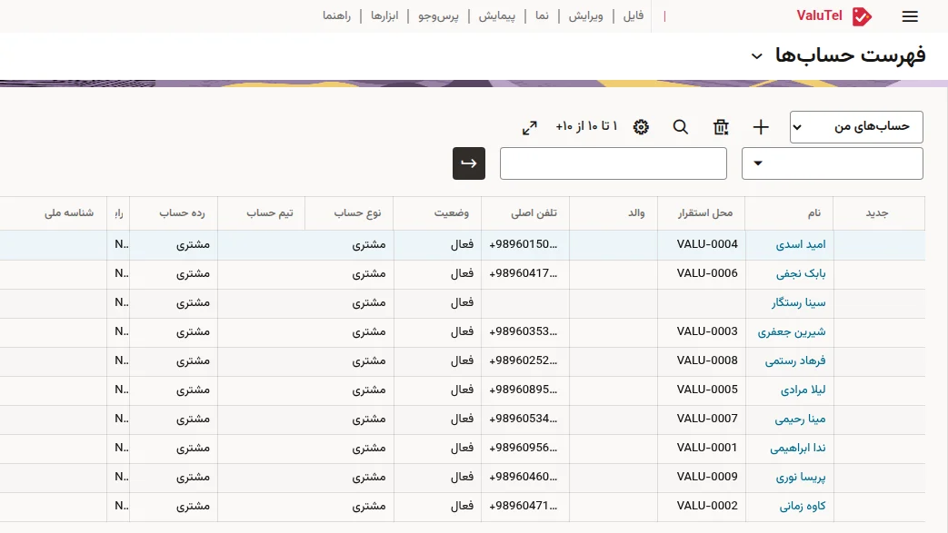Screen dimensions: 948x533
Task: Open account کاوه زمانی
Action: click(x=803, y=506)
